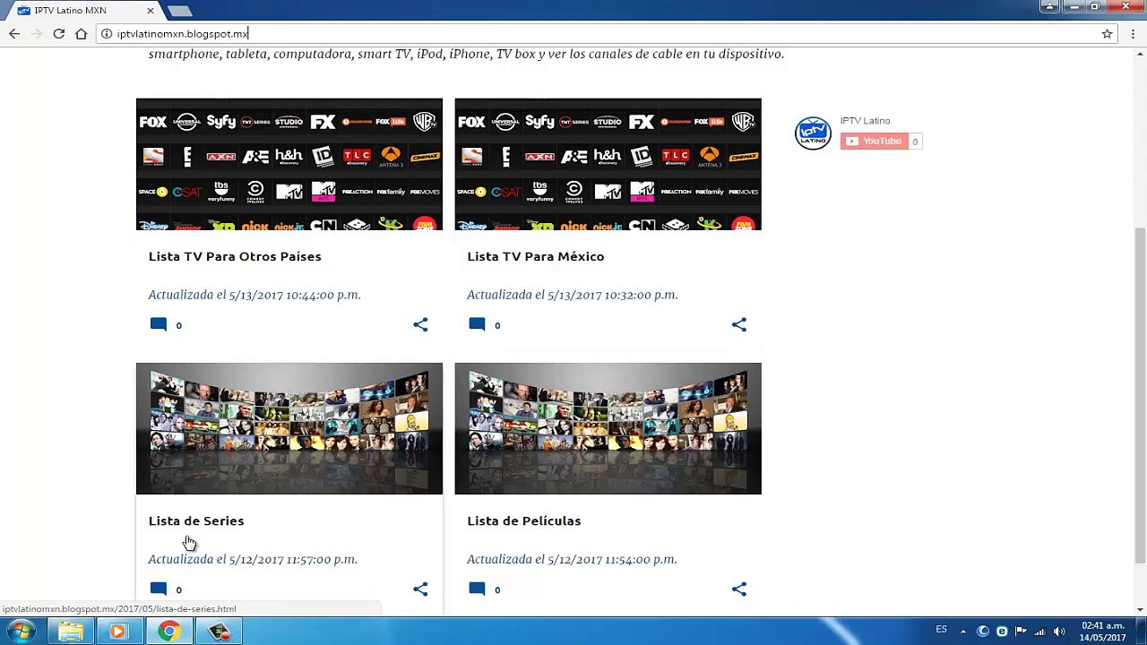This screenshot has width=1147, height=645.
Task: Open the Windows Start menu
Action: (x=20, y=632)
